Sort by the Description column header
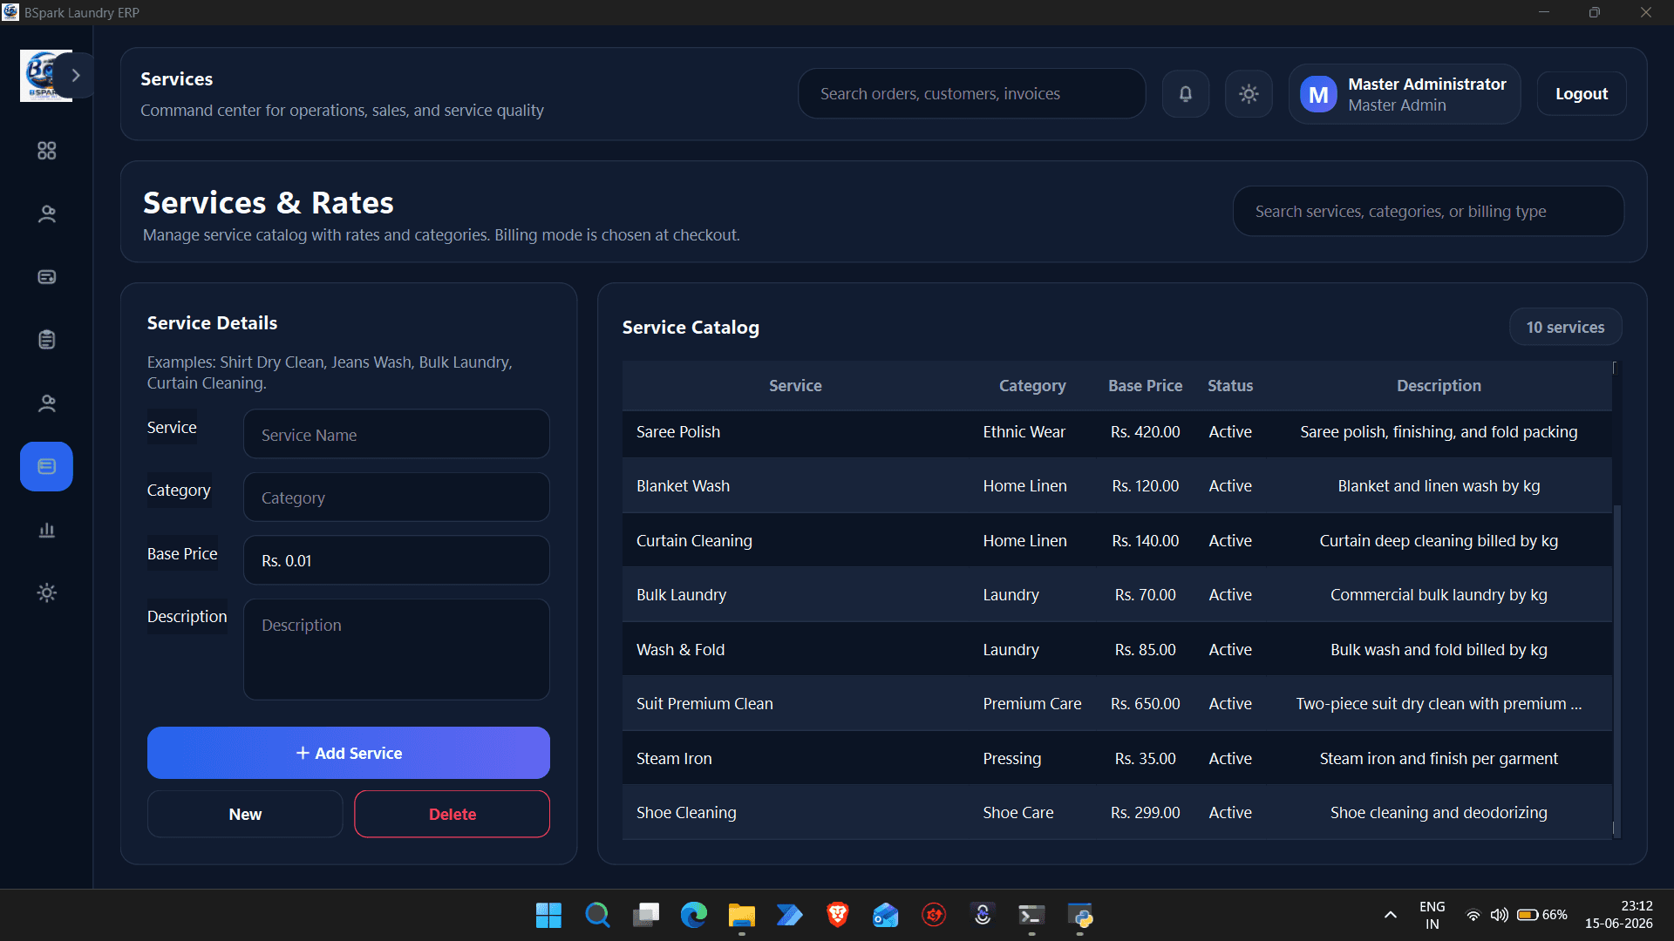Image resolution: width=1674 pixels, height=941 pixels. coord(1439,385)
